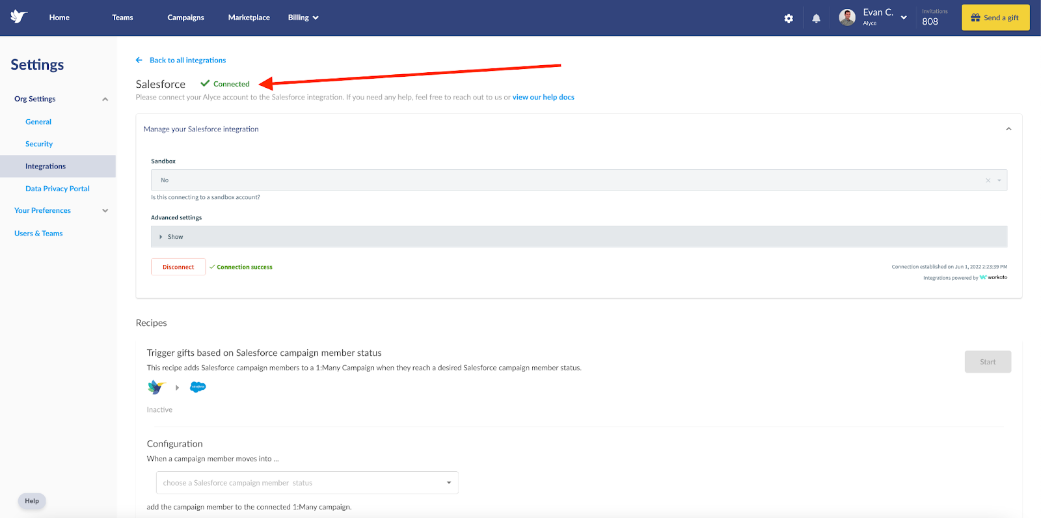Image resolution: width=1041 pixels, height=518 pixels.
Task: Click the Recipes heading
Action: (x=151, y=323)
